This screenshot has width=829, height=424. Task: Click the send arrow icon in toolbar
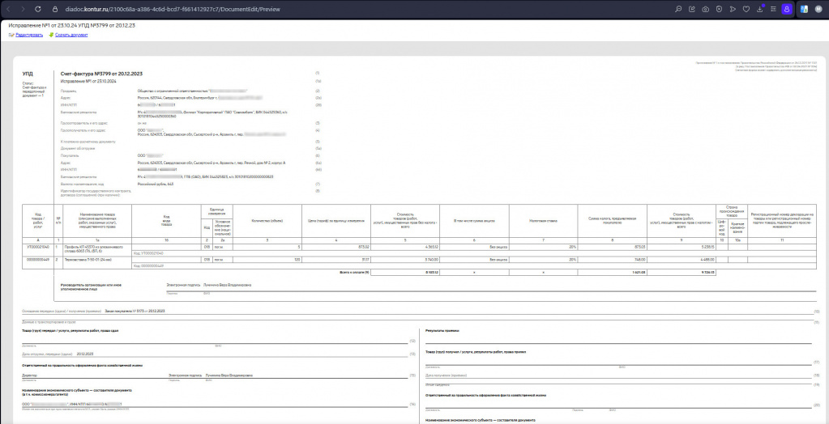point(733,9)
